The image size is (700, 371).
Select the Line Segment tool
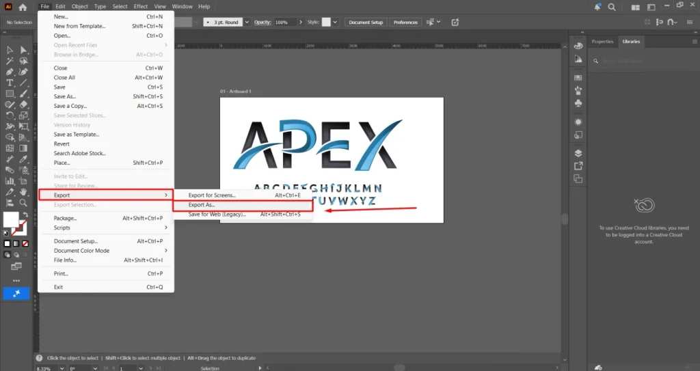[x=24, y=83]
